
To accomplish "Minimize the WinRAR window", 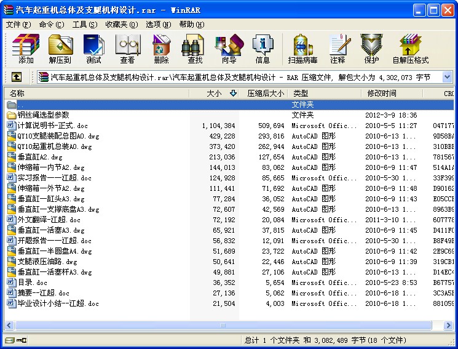I will 419,10.
